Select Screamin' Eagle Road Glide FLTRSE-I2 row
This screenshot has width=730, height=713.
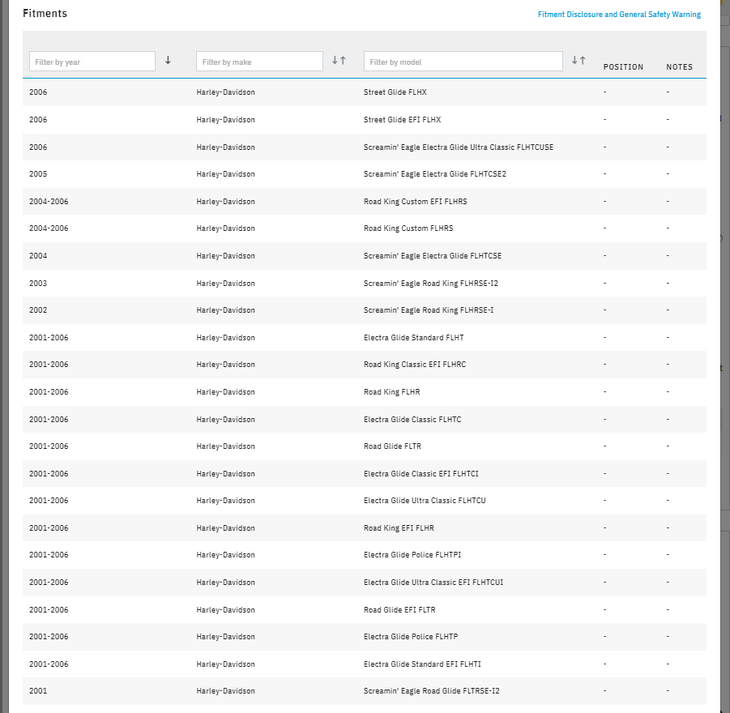431,691
